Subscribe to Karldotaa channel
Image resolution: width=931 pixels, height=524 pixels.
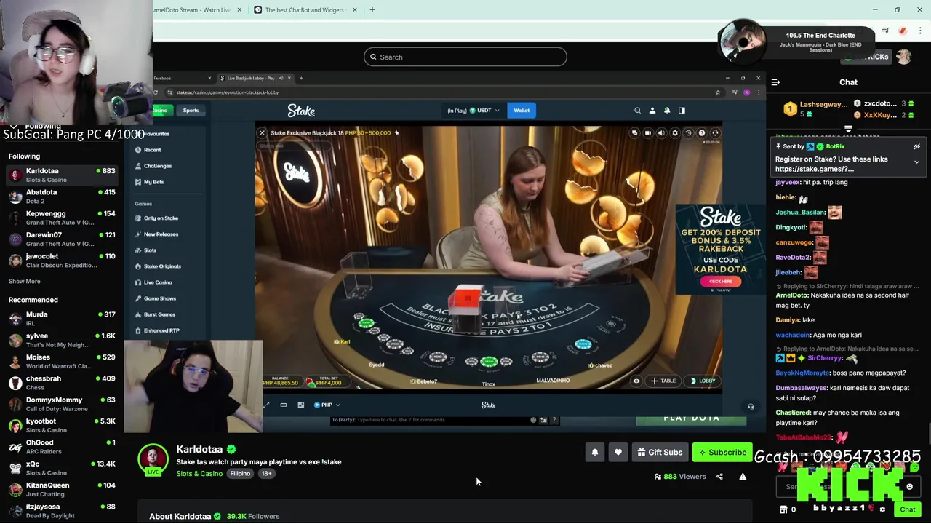click(x=722, y=453)
